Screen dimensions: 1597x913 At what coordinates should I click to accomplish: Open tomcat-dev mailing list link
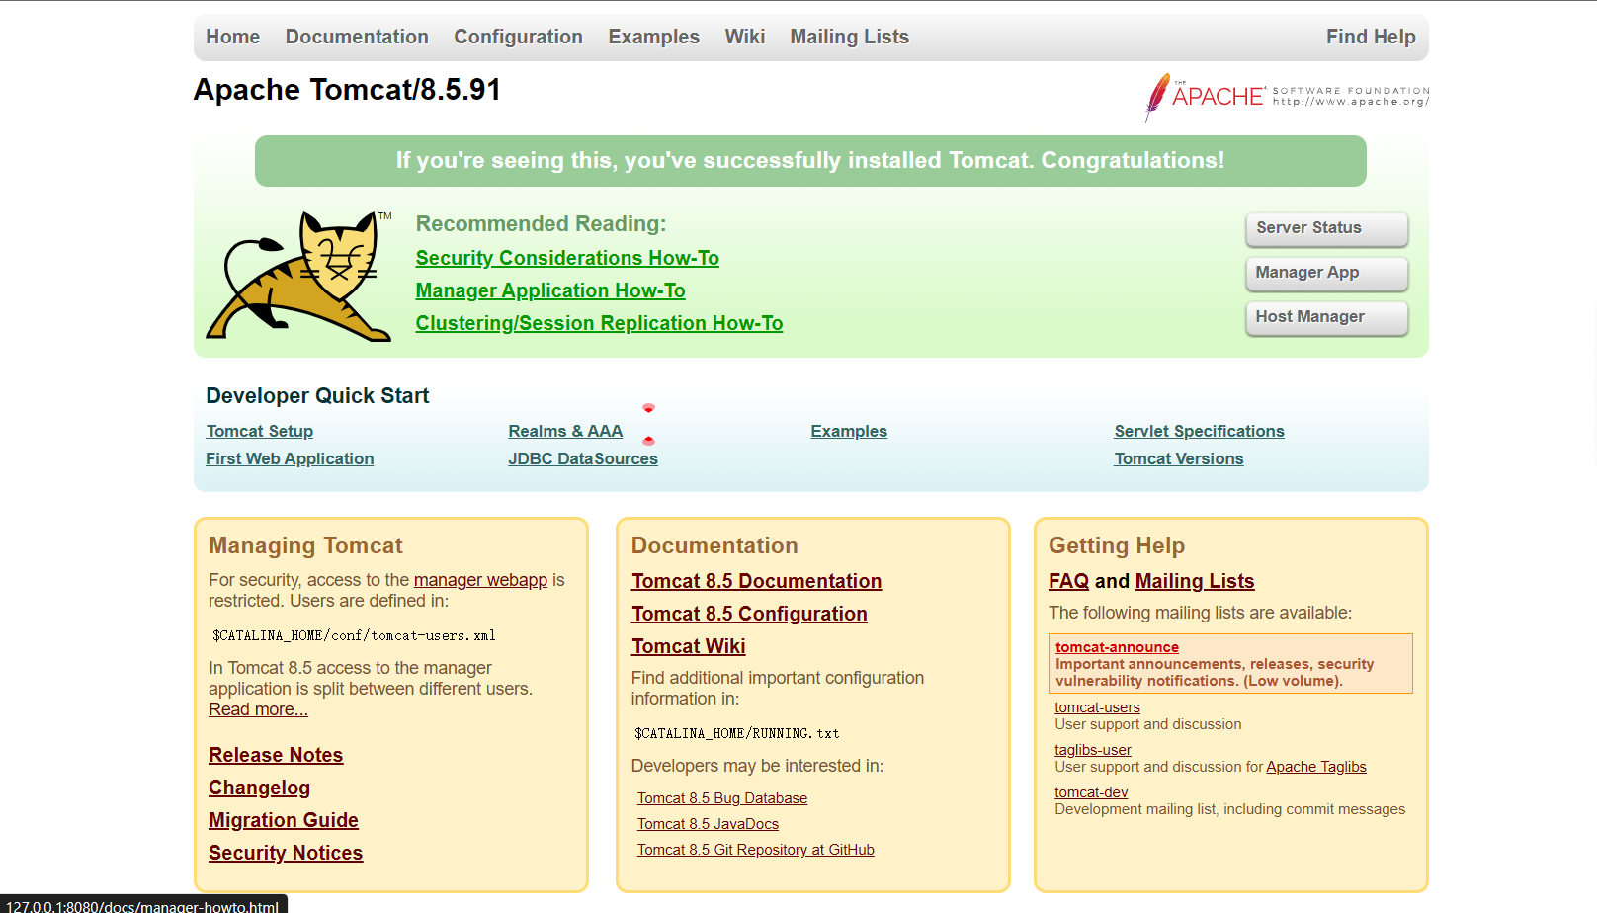(1091, 792)
